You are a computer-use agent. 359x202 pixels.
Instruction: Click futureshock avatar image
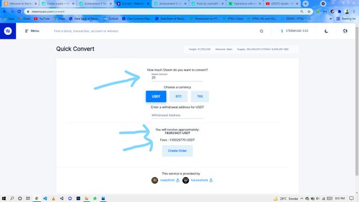(186, 180)
